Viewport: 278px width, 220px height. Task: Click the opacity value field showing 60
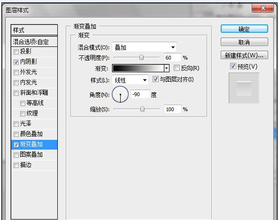(x=172, y=58)
